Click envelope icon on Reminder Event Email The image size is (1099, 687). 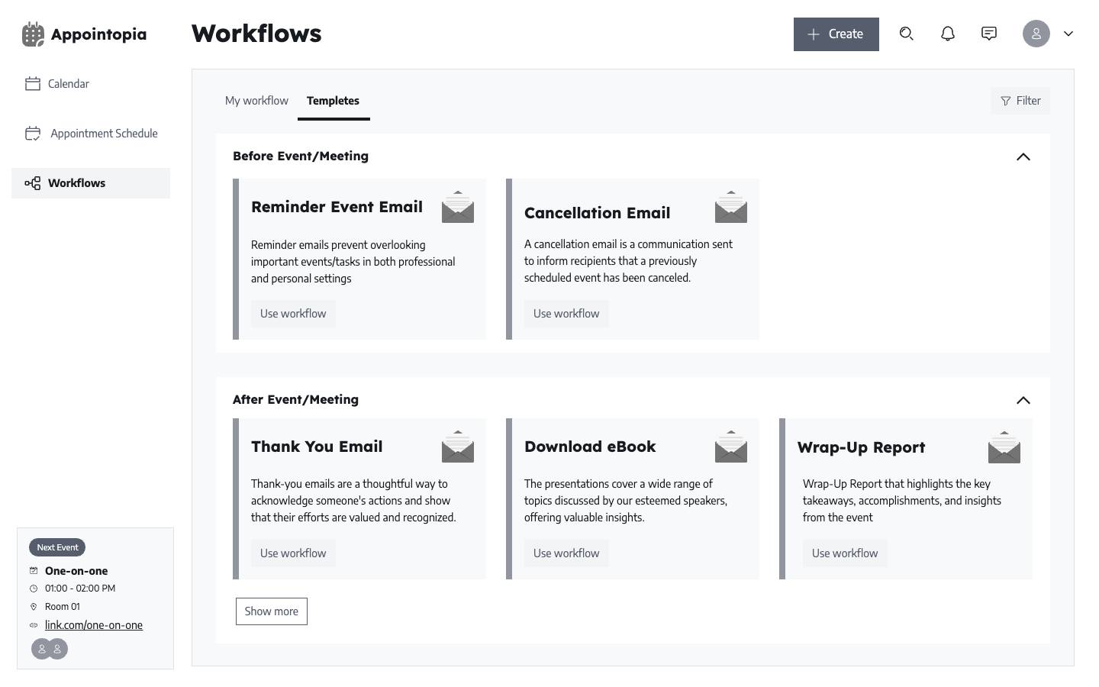[x=457, y=207]
